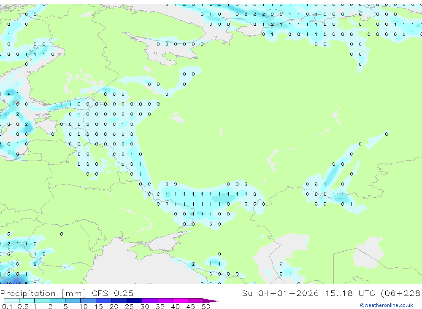
Task: Open the weatheronline.co.uk link
Action: pos(386,305)
